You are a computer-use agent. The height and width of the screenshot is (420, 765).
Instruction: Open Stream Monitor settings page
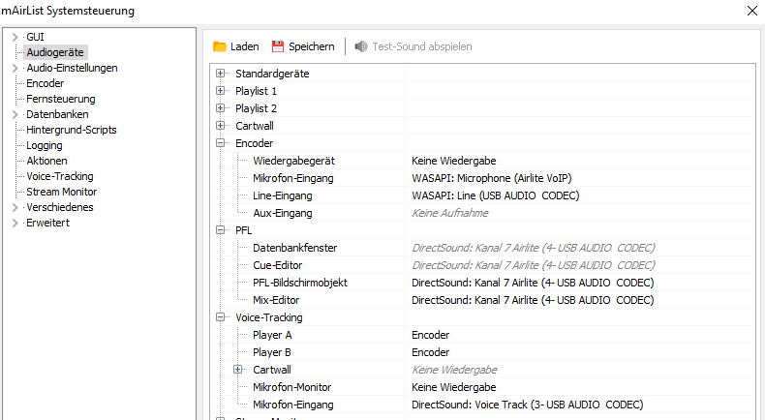click(61, 192)
